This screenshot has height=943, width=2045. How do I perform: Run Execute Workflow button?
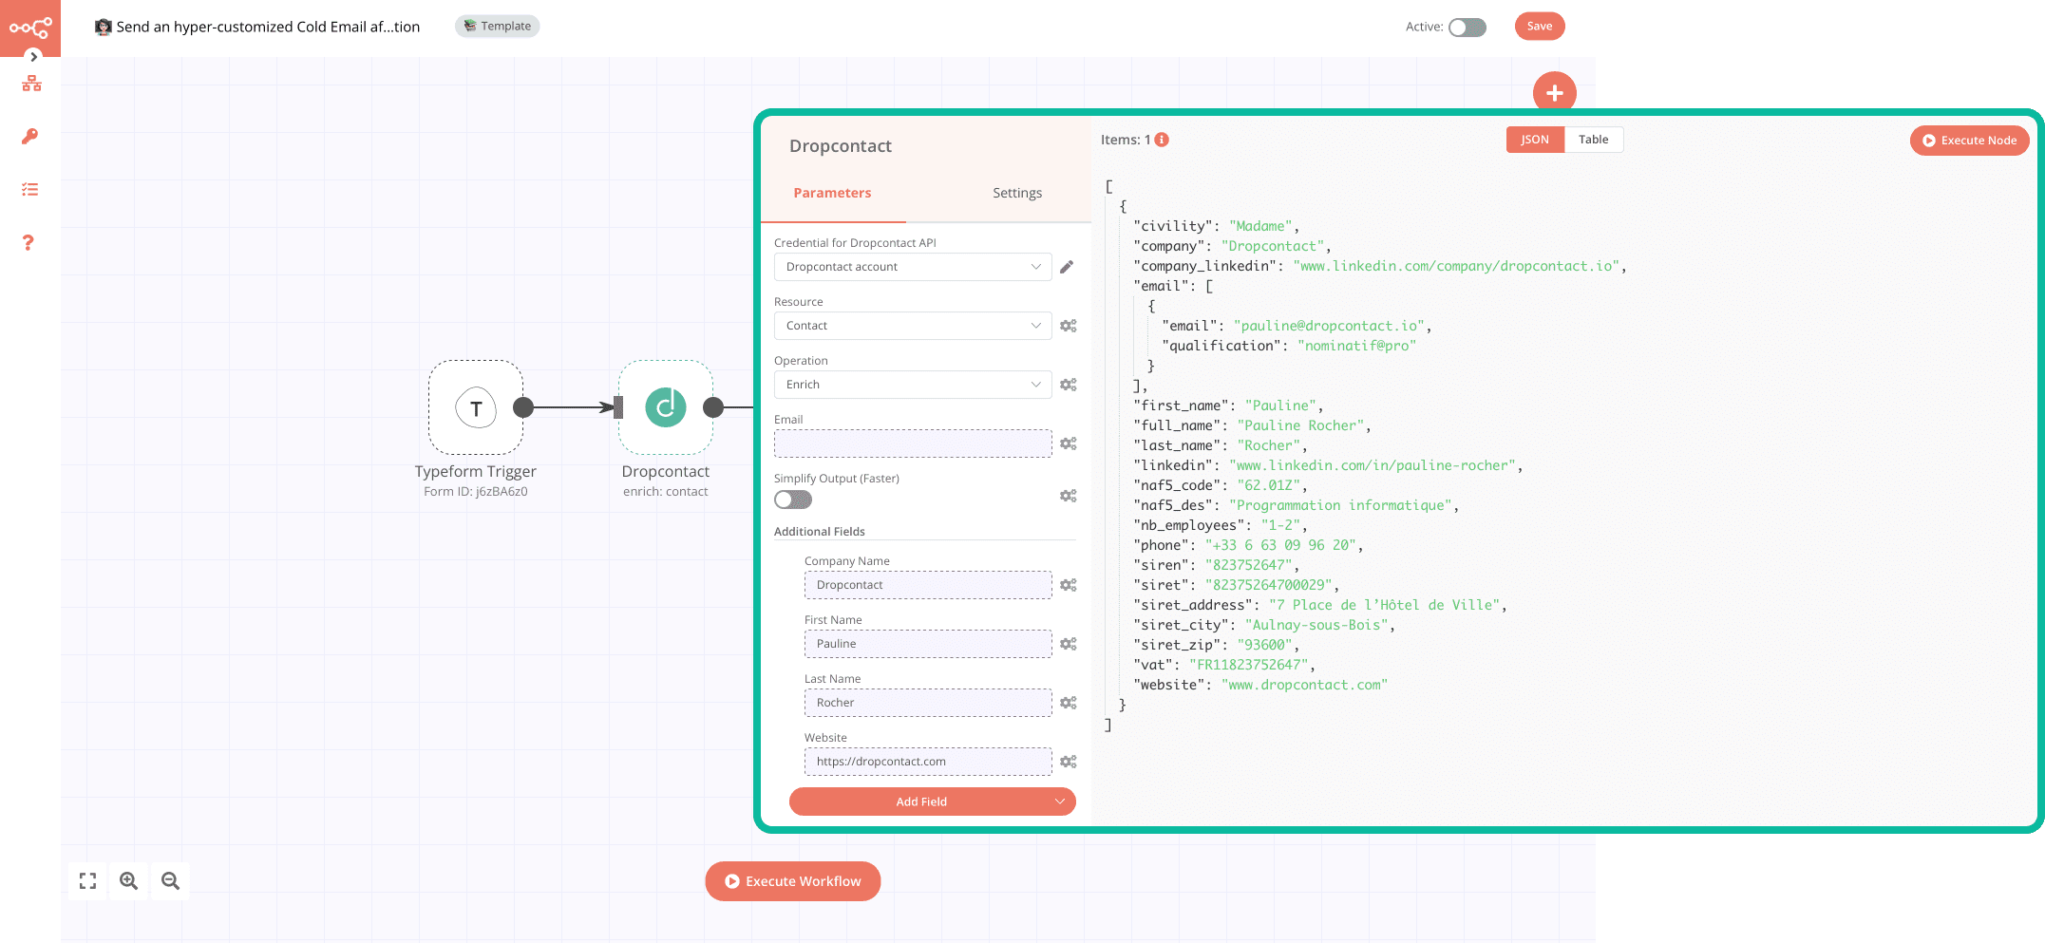tap(793, 881)
